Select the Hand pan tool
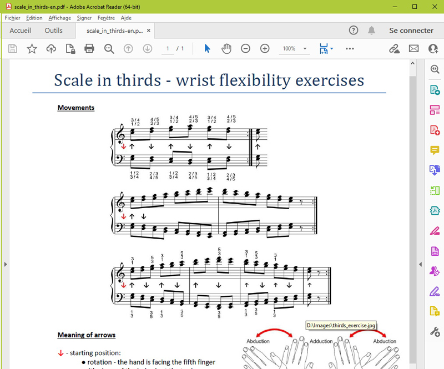 click(226, 49)
